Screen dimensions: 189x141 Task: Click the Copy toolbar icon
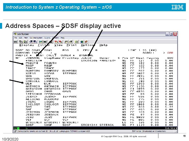[21, 42]
